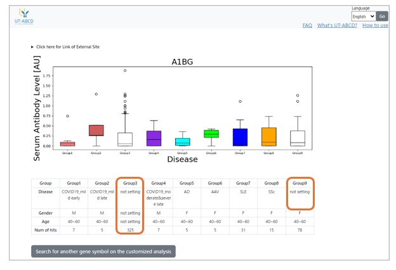Click the red Group2 box in plot
396x270 pixels.
click(x=96, y=131)
